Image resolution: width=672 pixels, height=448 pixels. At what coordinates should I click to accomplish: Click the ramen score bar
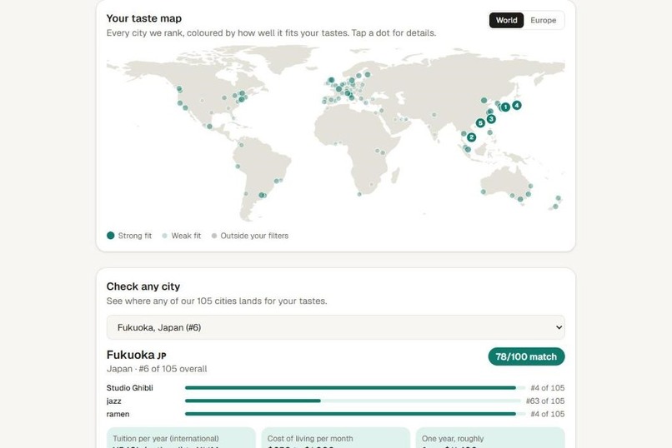[355, 414]
